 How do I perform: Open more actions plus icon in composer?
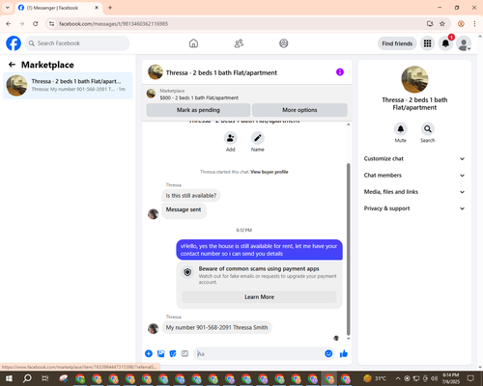coord(149,354)
